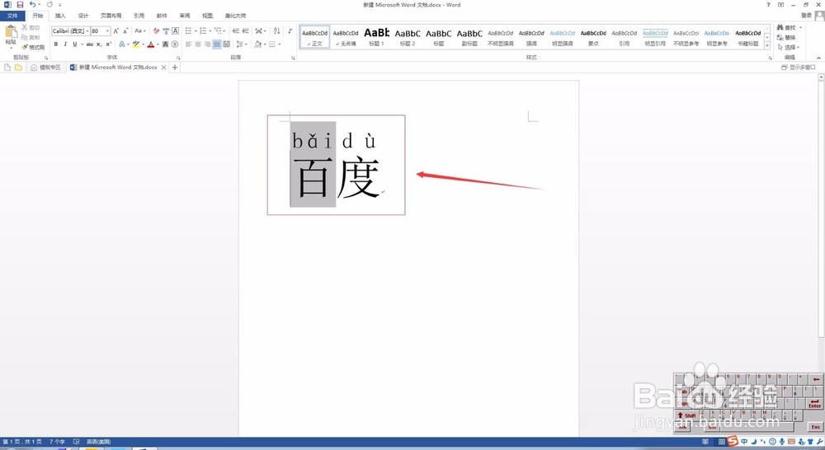The width and height of the screenshot is (825, 450).
Task: Click the Sort A-Z icon
Action: point(276,31)
